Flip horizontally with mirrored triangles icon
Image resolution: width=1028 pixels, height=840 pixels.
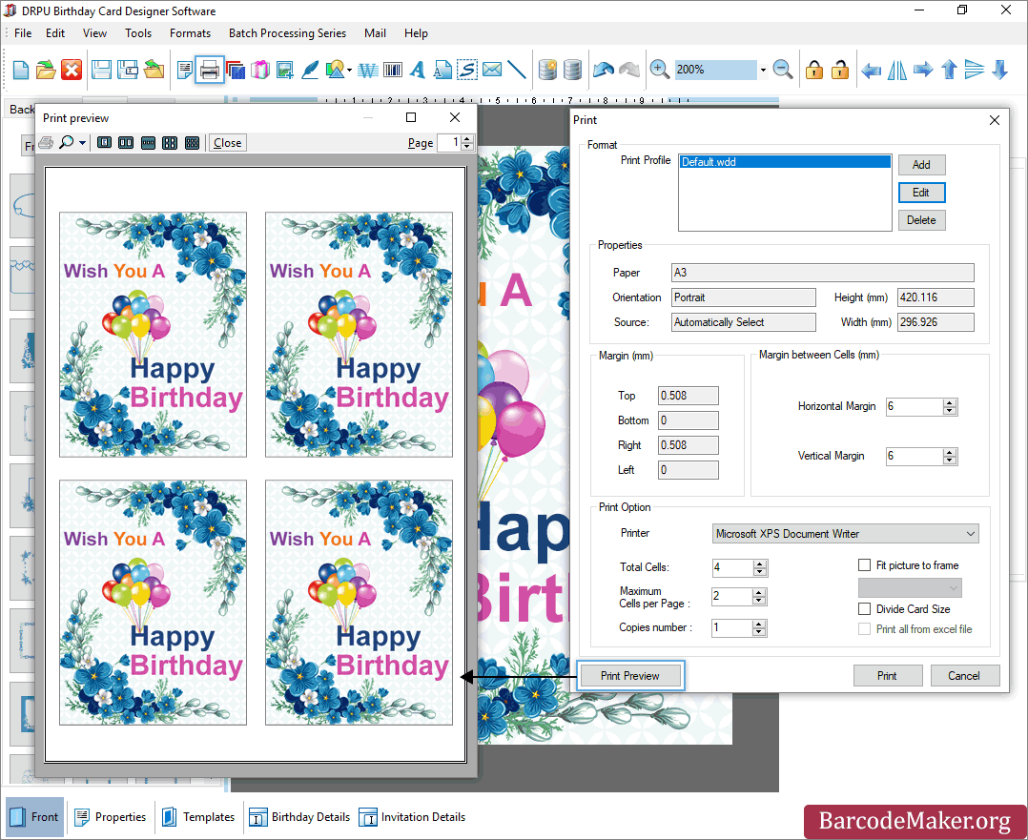point(896,70)
